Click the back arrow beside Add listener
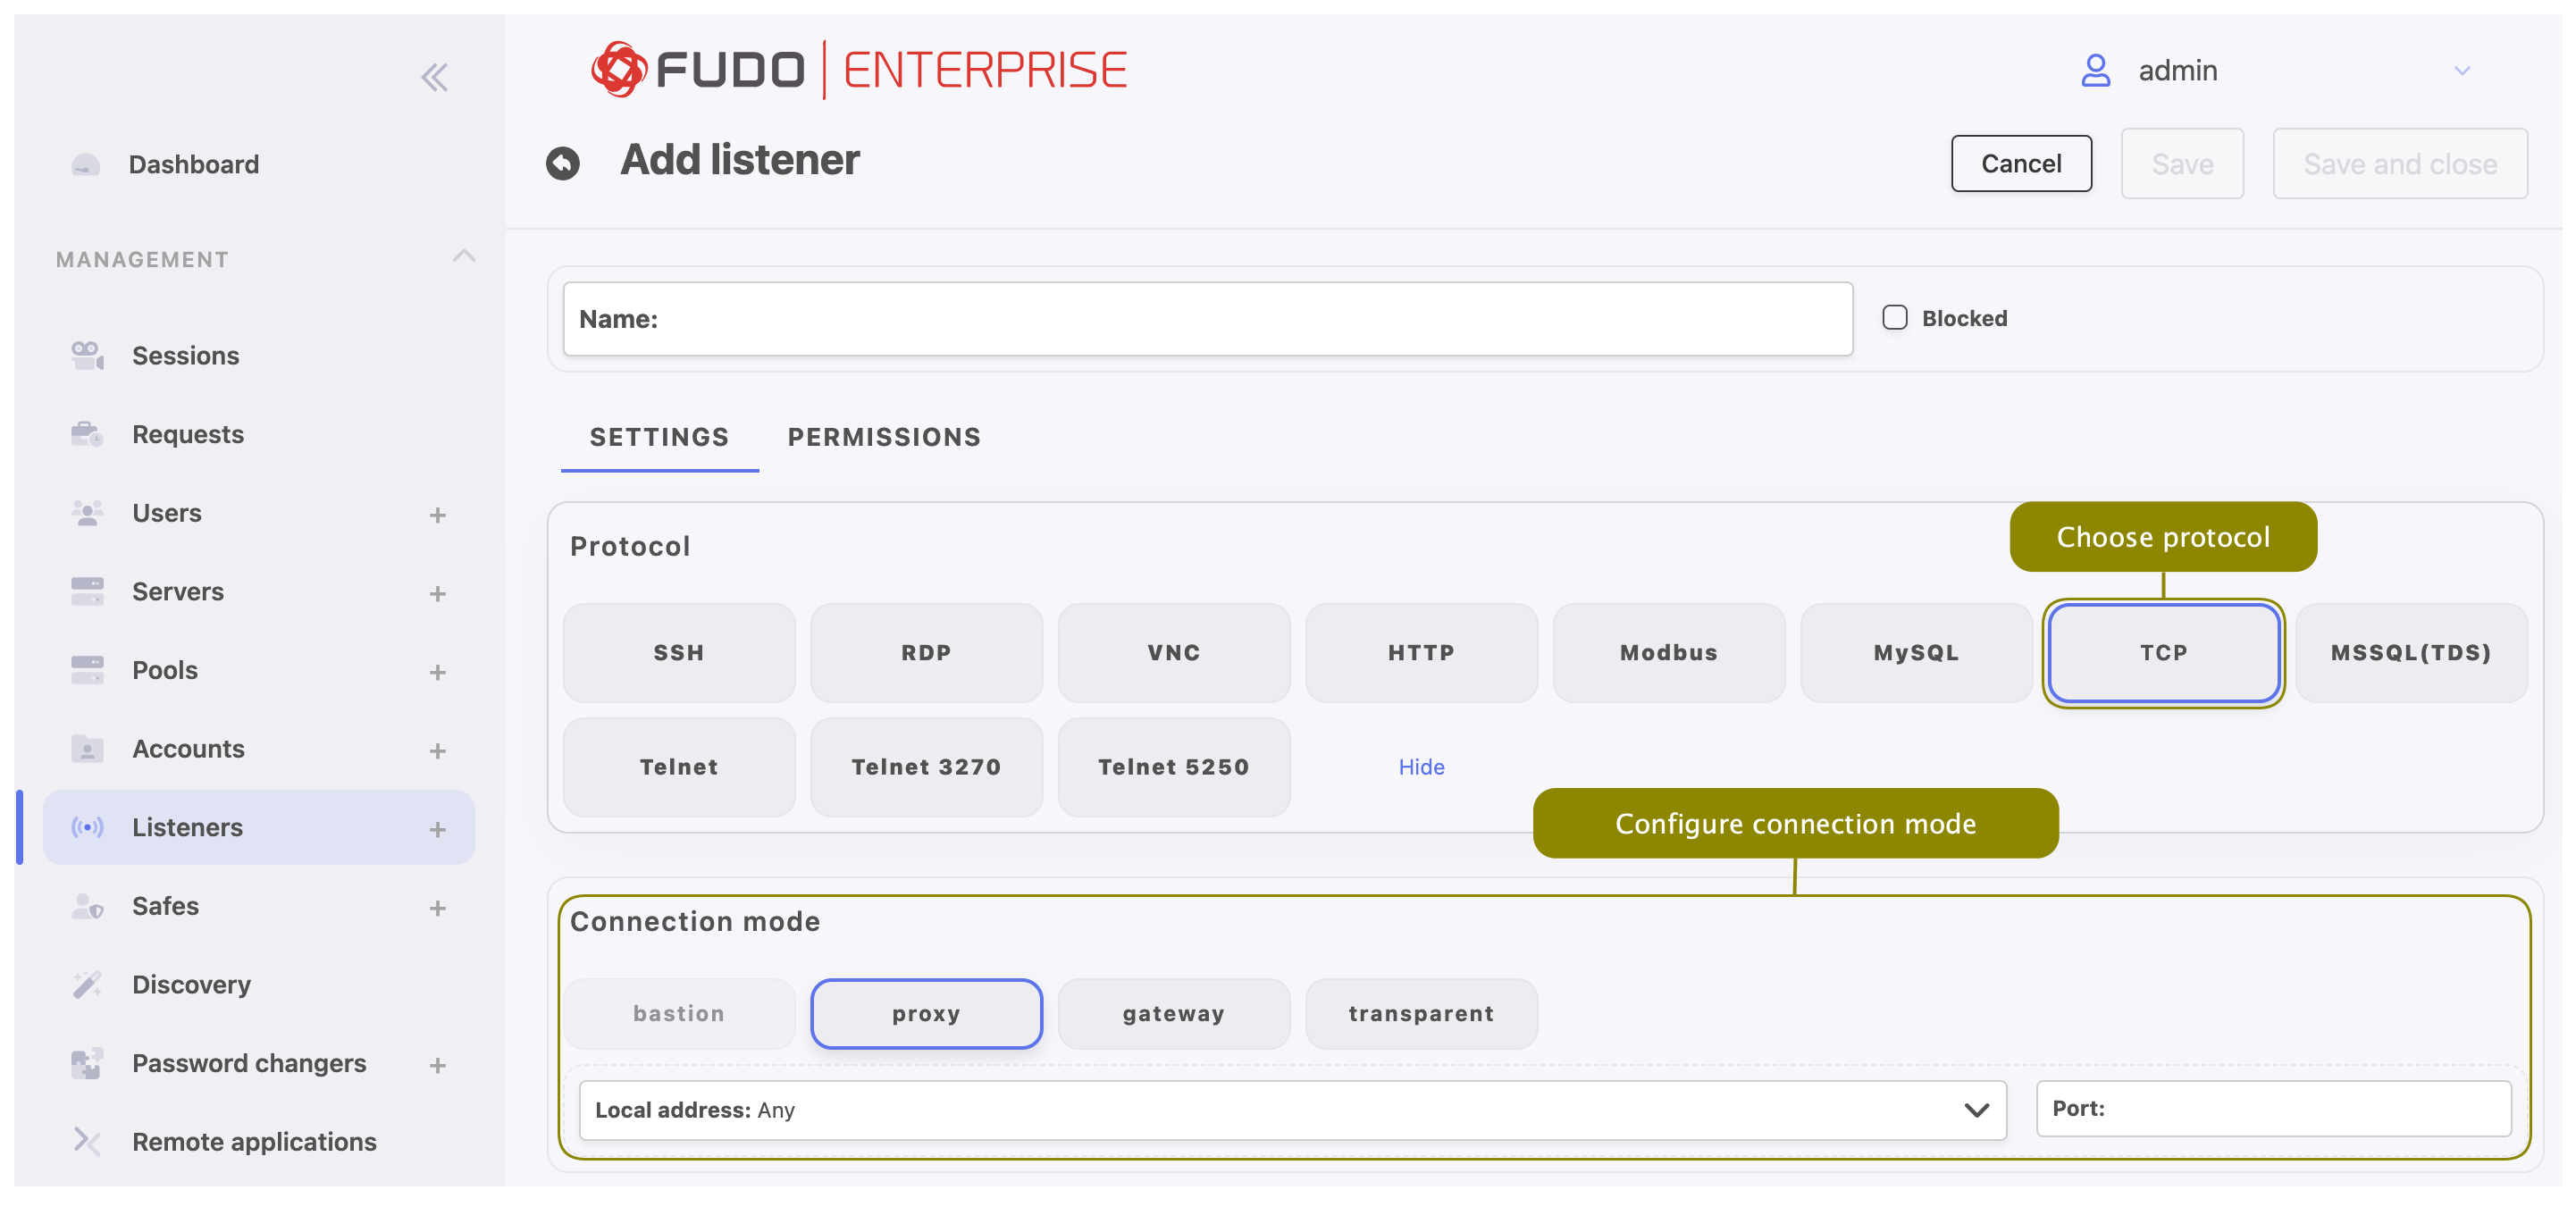Screen dimensions: 2576x1207 tap(563, 163)
